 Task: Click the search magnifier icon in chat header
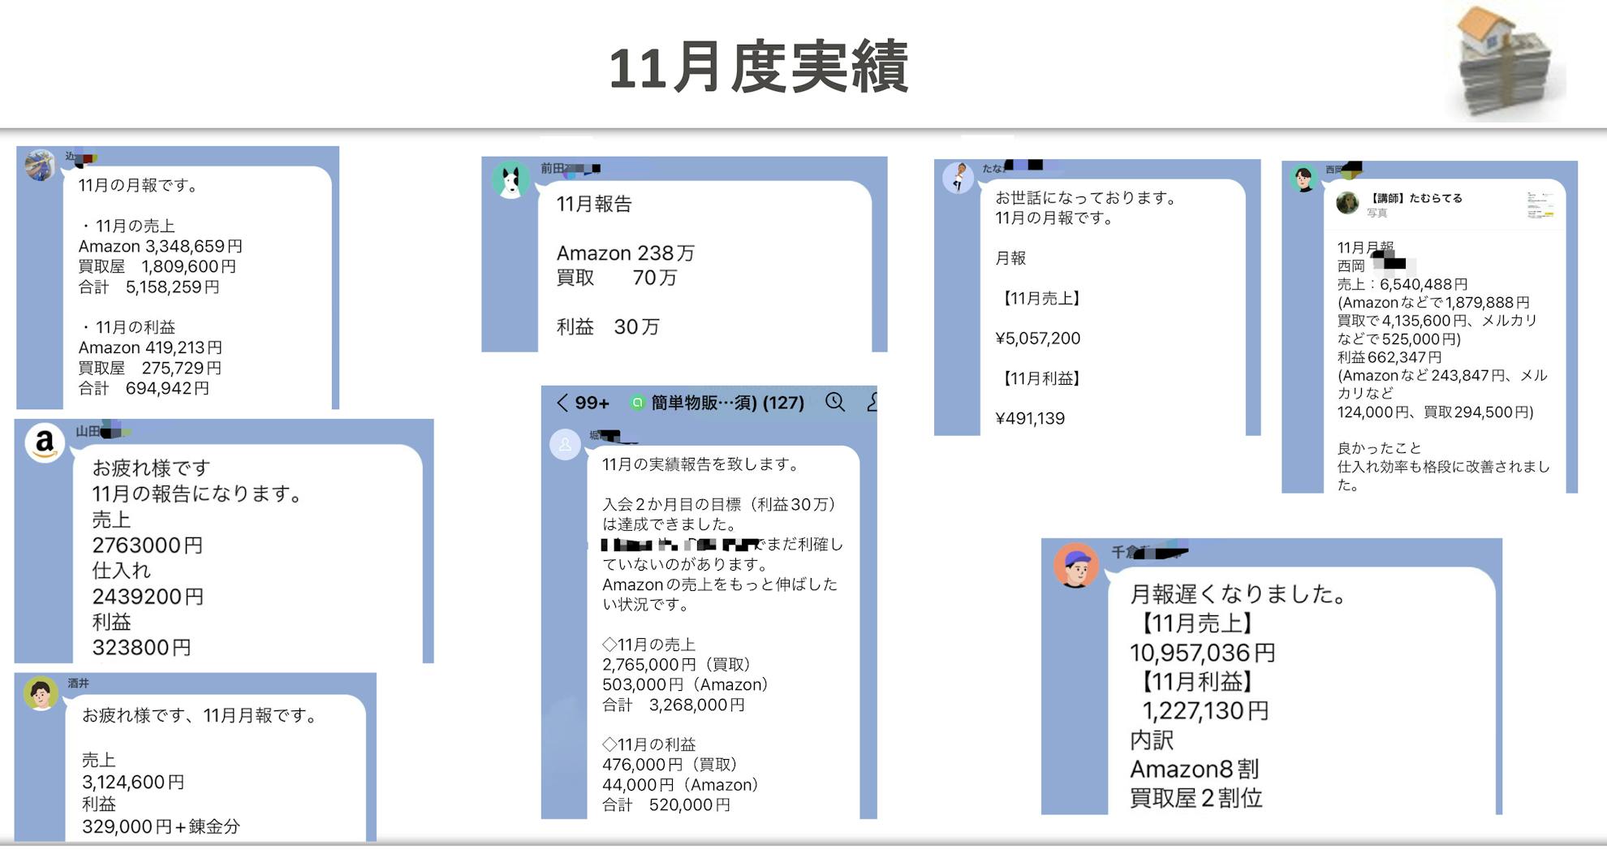pos(834,402)
